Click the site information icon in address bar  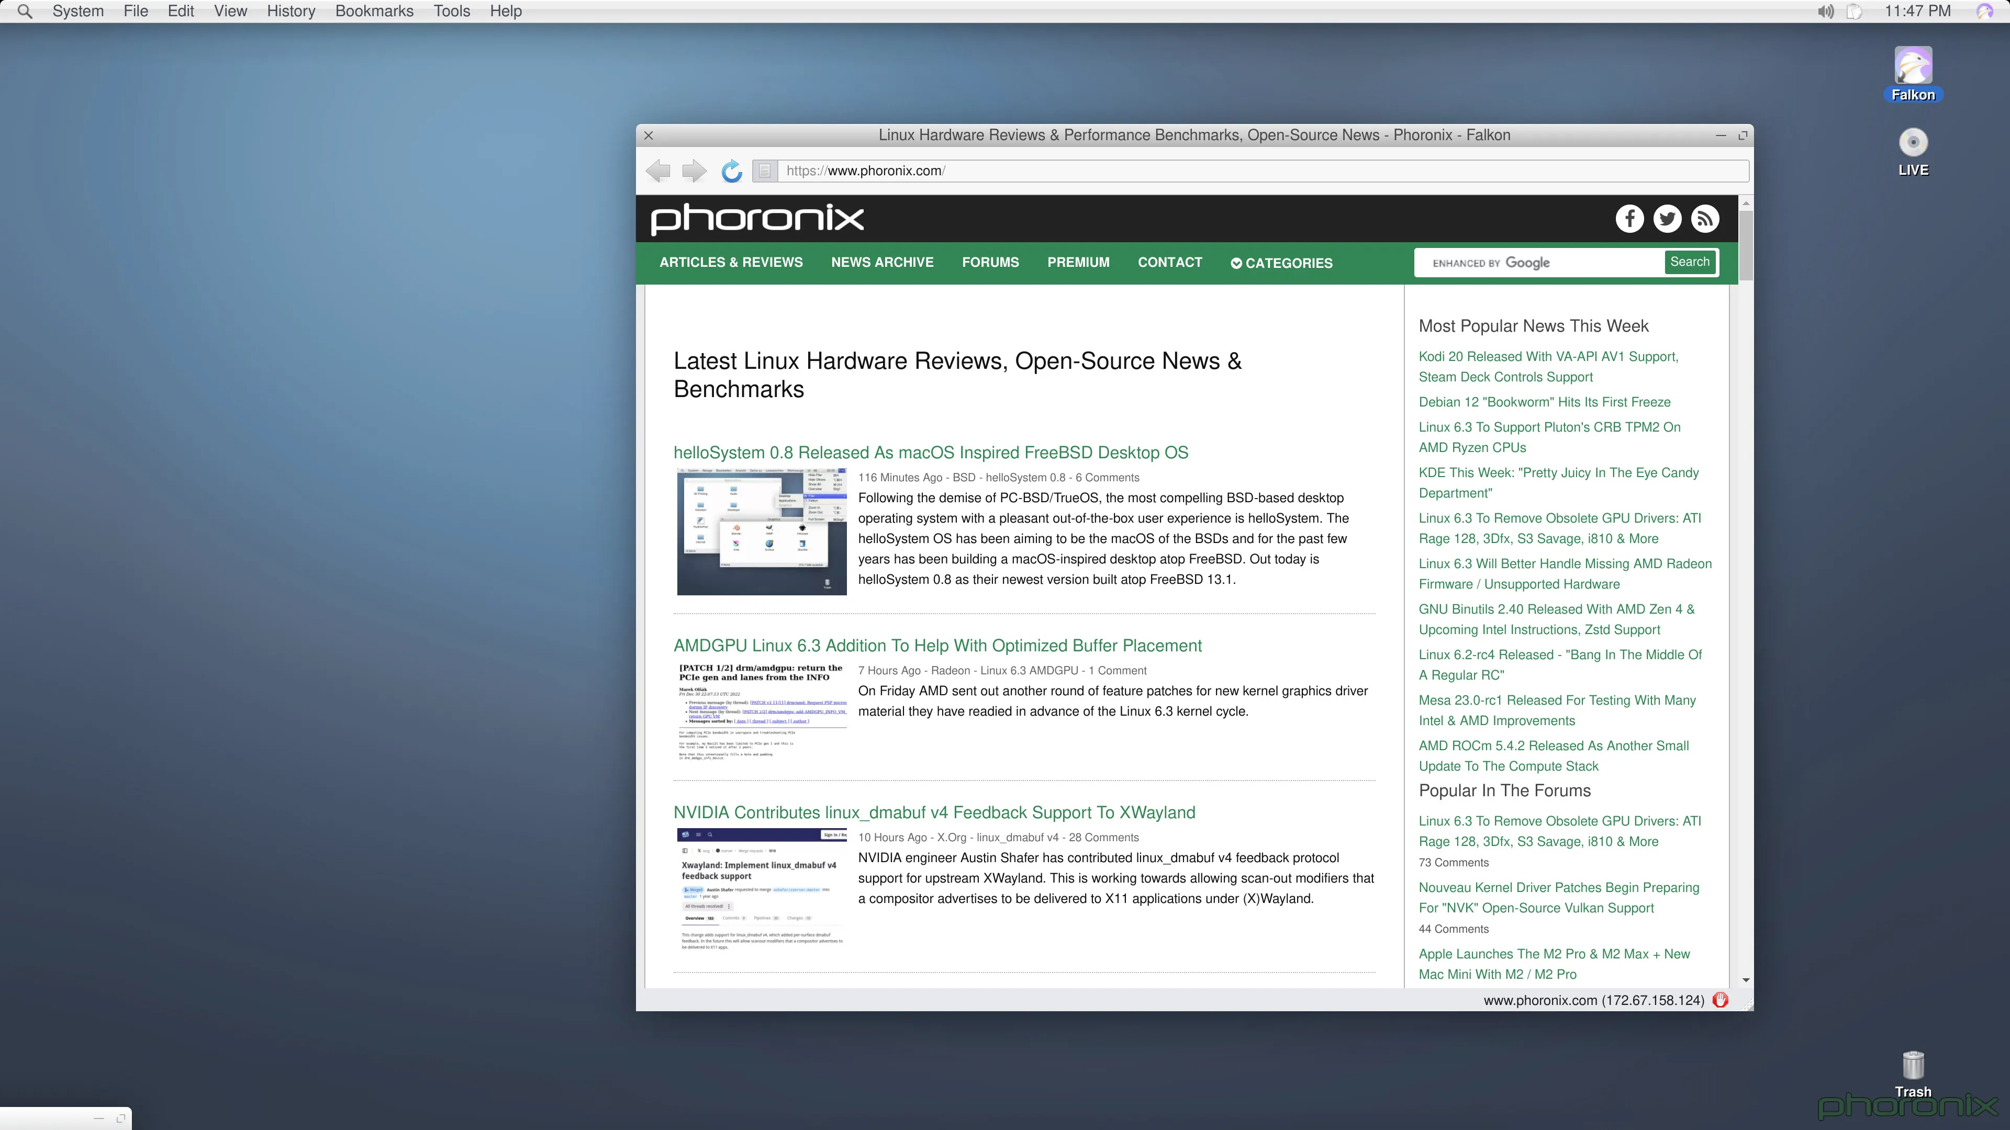[764, 171]
